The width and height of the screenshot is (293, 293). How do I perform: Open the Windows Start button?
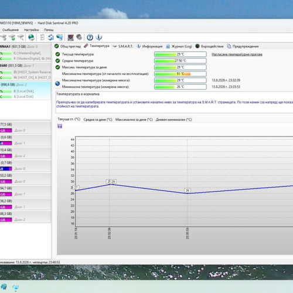coord(4,287)
